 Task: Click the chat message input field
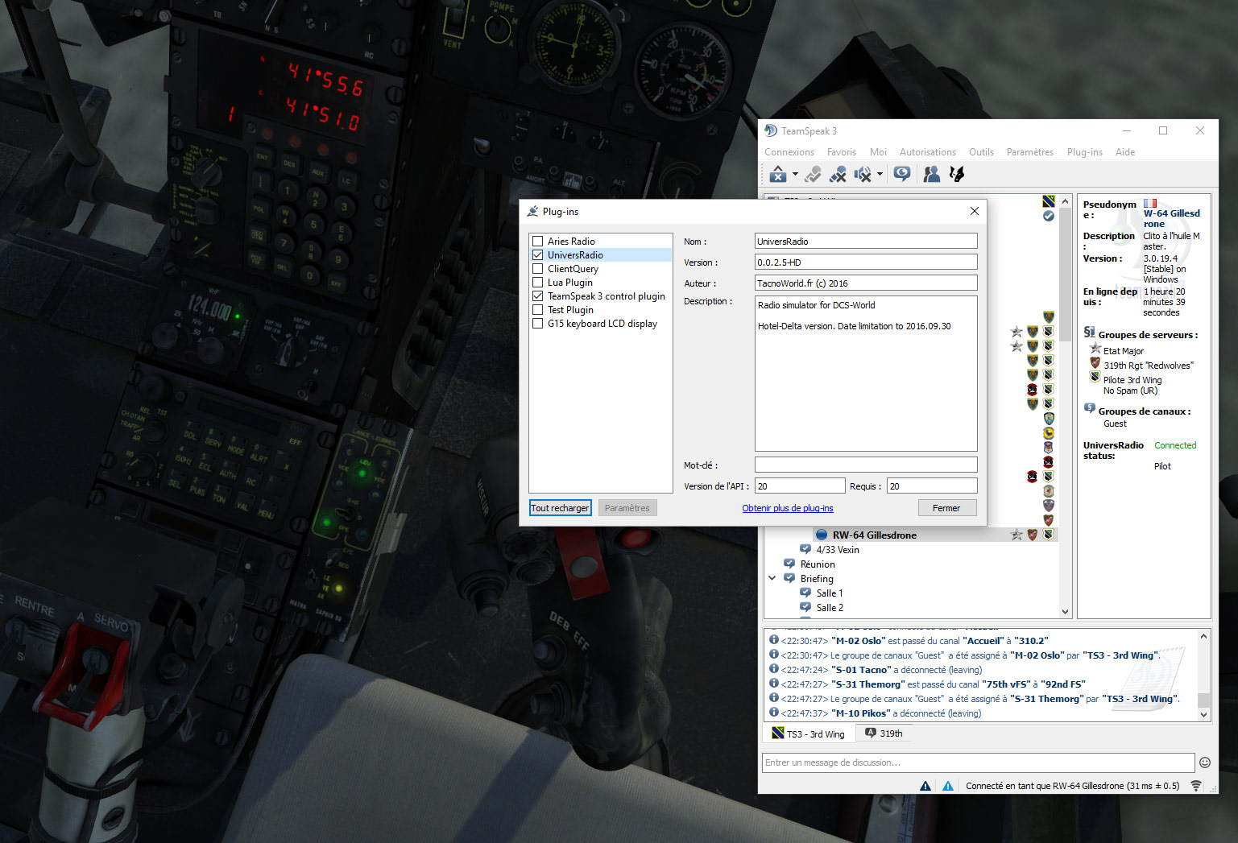(977, 762)
